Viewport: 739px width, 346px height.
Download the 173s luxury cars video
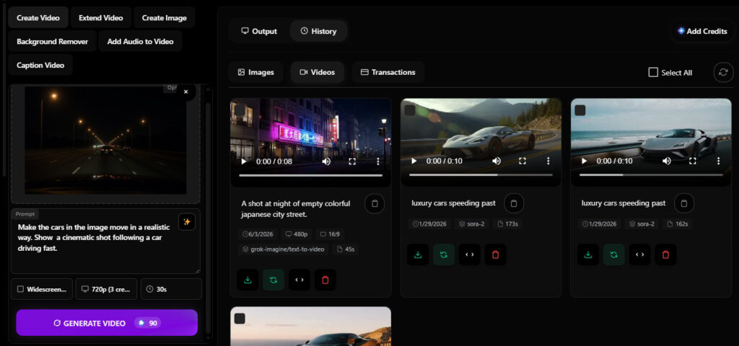click(x=418, y=254)
